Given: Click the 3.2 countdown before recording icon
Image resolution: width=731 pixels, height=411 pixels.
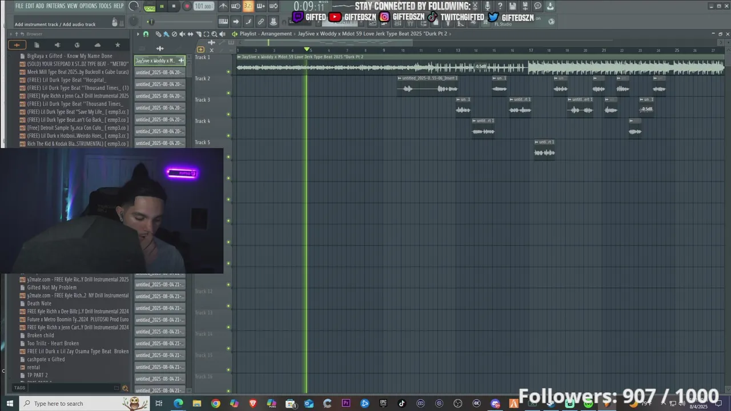Looking at the screenshot, I should tap(248, 6).
